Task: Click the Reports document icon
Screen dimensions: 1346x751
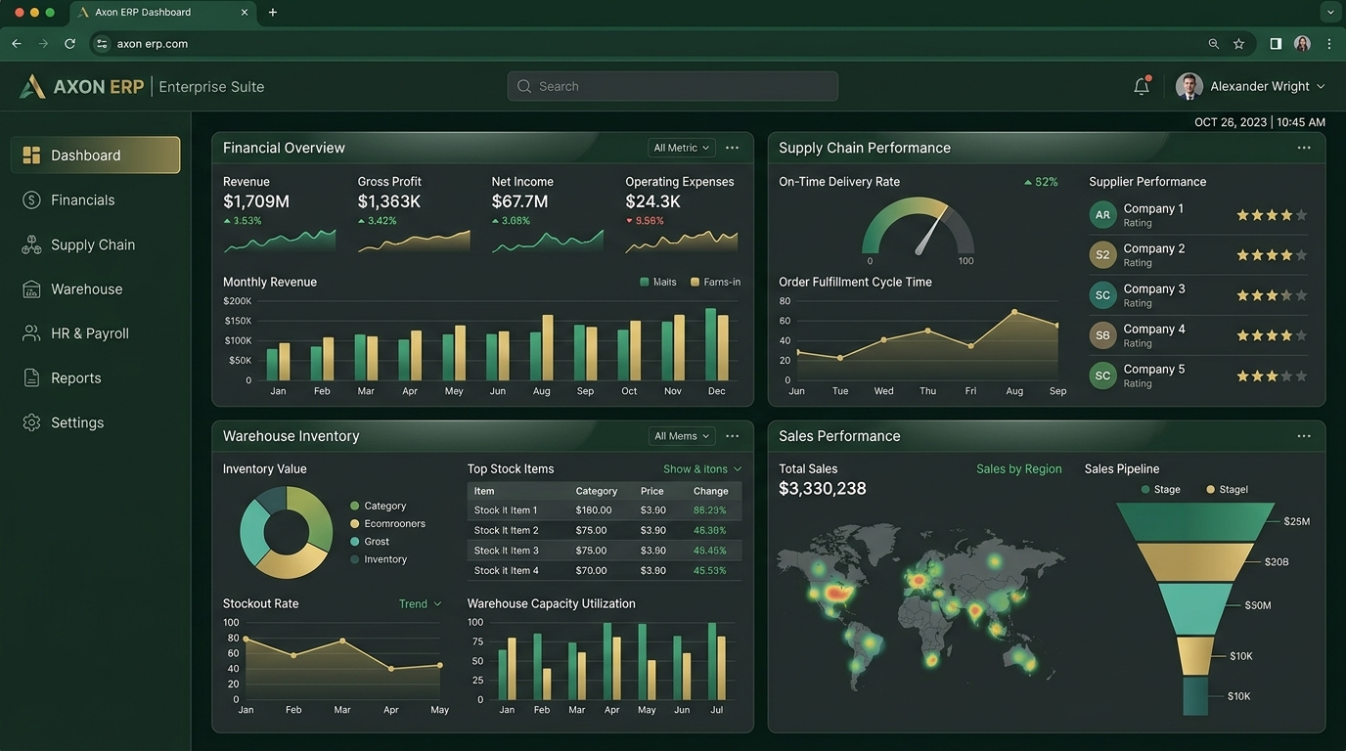Action: 31,378
